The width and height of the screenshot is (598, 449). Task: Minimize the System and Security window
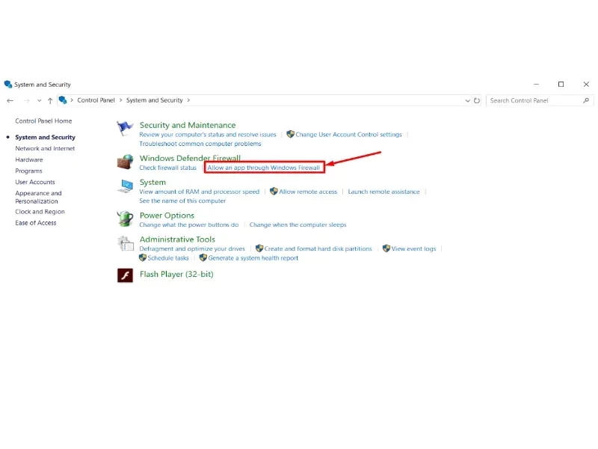point(536,85)
